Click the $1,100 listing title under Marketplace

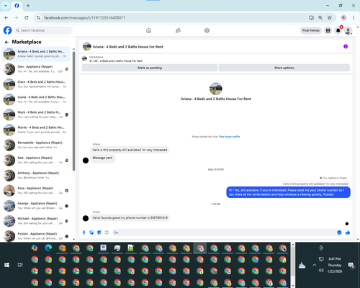[116, 61]
